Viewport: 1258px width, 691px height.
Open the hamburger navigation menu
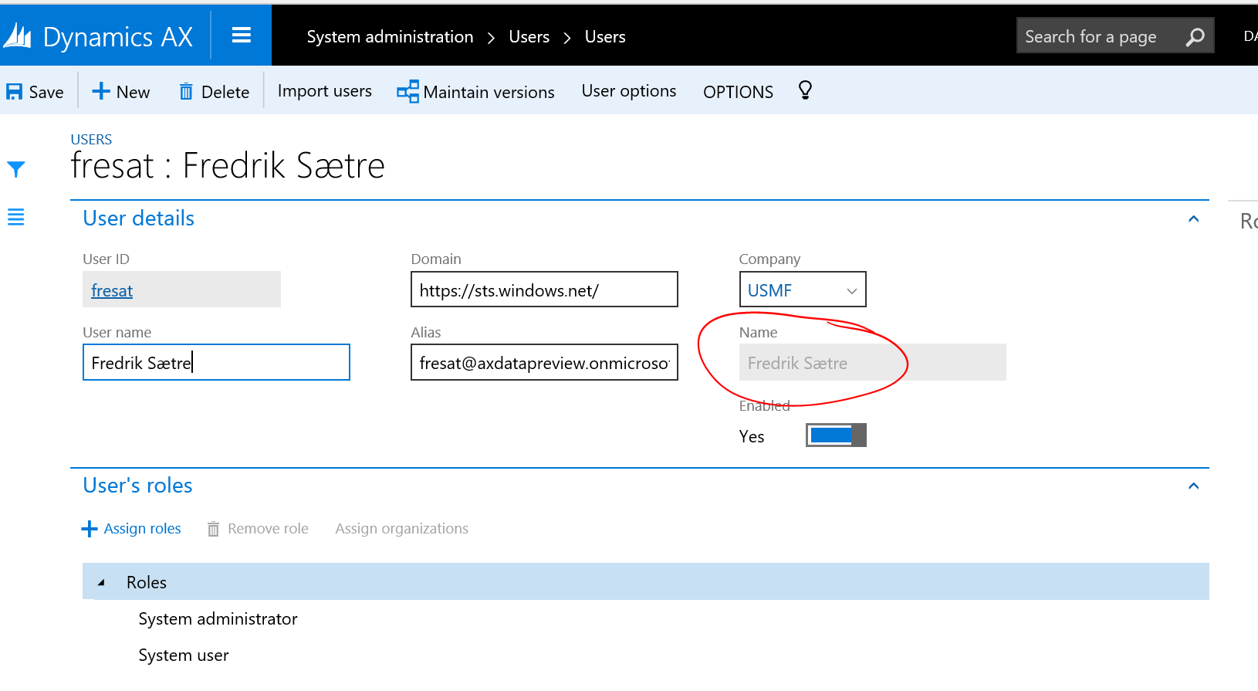point(242,36)
